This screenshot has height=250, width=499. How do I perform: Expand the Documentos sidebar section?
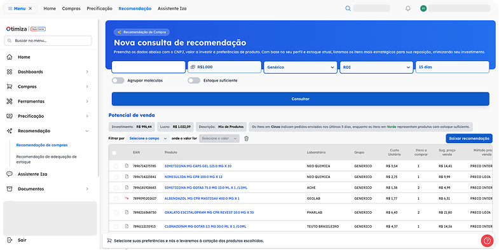coord(87,189)
